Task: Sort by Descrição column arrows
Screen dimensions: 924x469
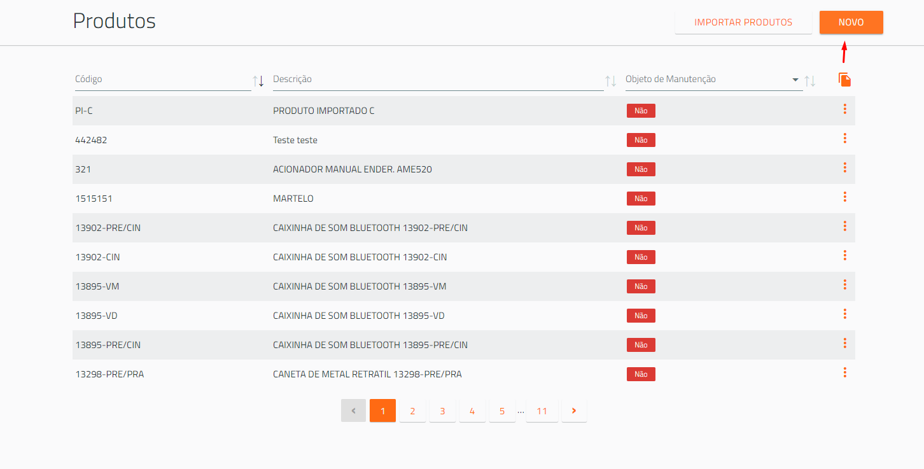Action: (610, 81)
